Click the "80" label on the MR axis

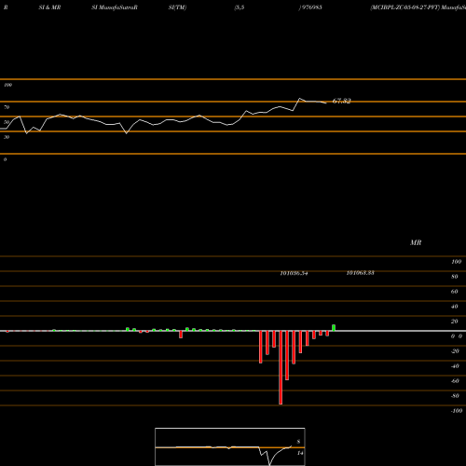coord(455,277)
